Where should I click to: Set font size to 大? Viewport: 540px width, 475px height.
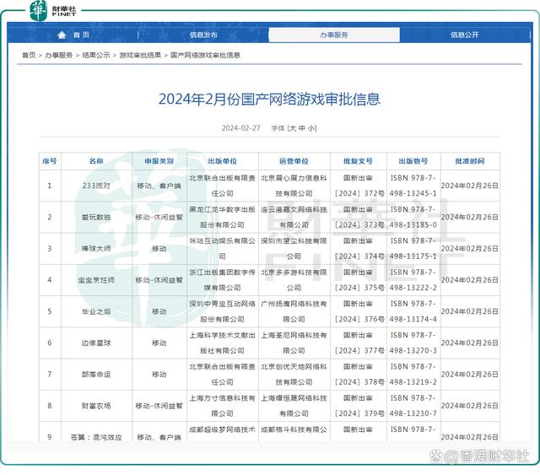pos(292,128)
